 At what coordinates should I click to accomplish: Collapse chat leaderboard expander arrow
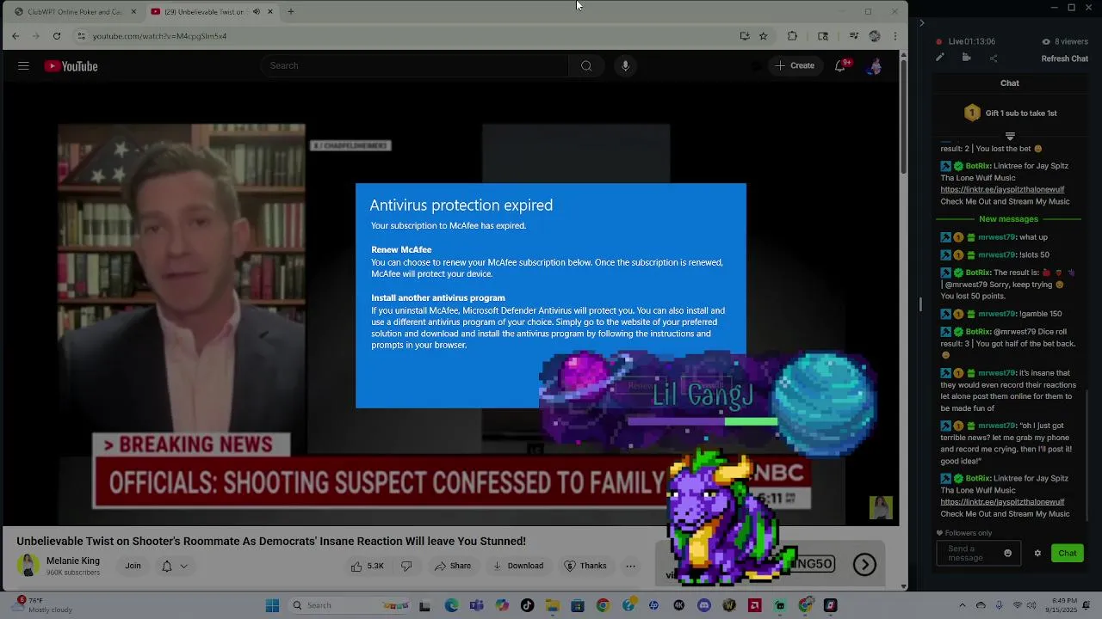pyautogui.click(x=1010, y=136)
